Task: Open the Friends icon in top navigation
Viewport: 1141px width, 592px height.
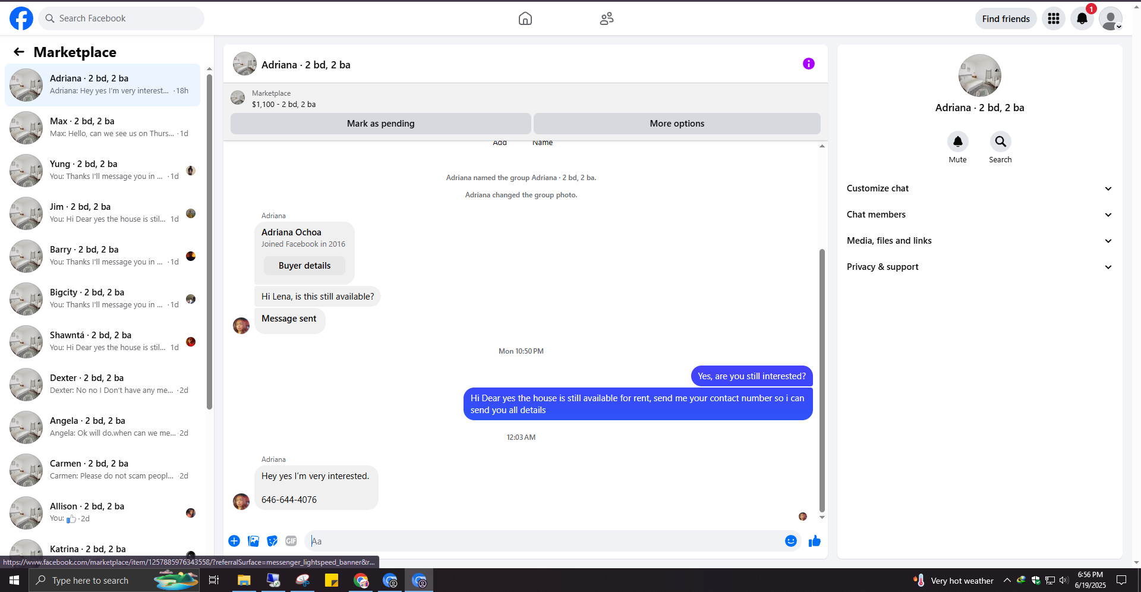Action: click(607, 18)
